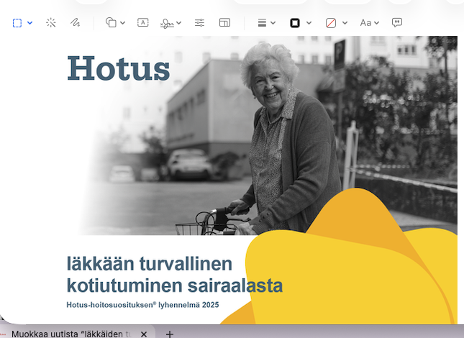The height and width of the screenshot is (338, 464).
Task: Close the "Muokkaa uutista" browser tab
Action: coord(144,334)
